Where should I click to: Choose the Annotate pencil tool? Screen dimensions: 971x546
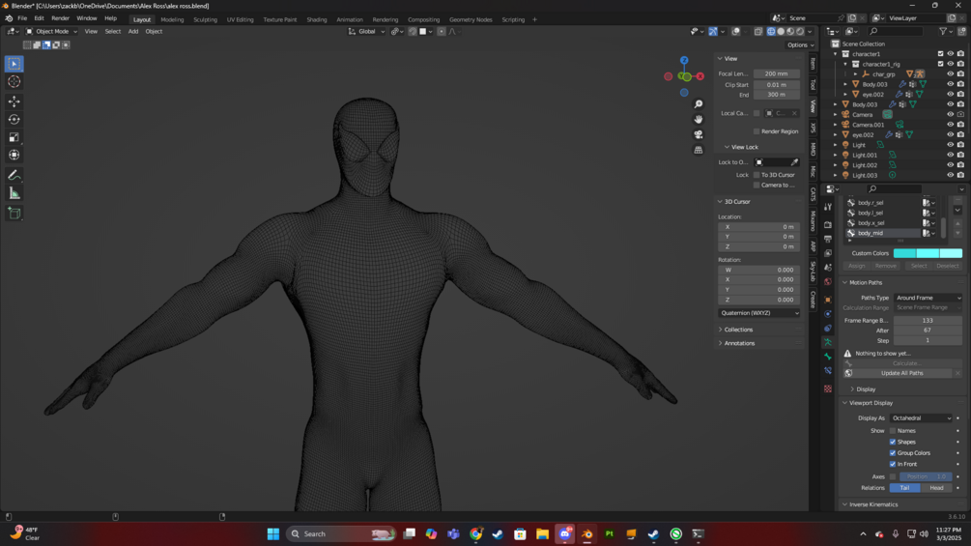click(14, 175)
